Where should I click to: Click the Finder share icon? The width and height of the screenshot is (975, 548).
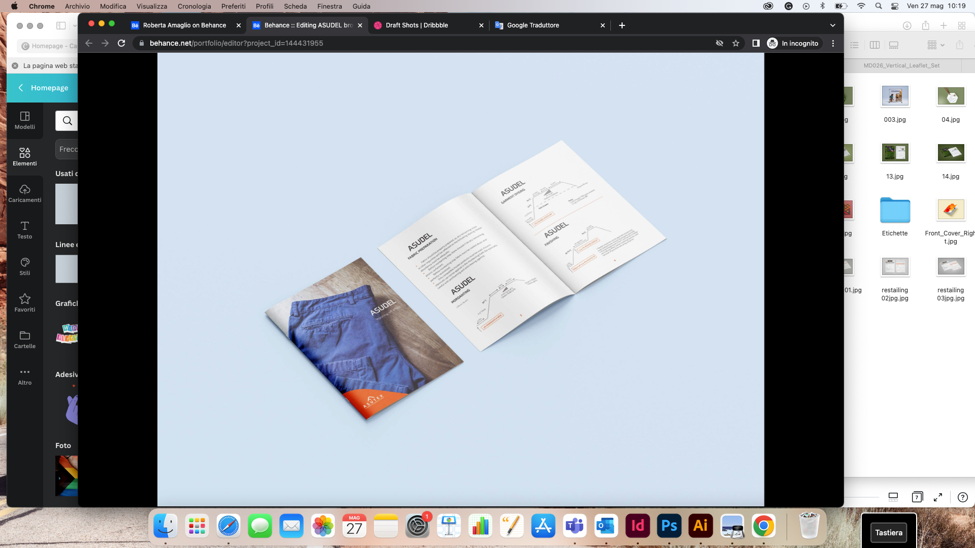[959, 45]
